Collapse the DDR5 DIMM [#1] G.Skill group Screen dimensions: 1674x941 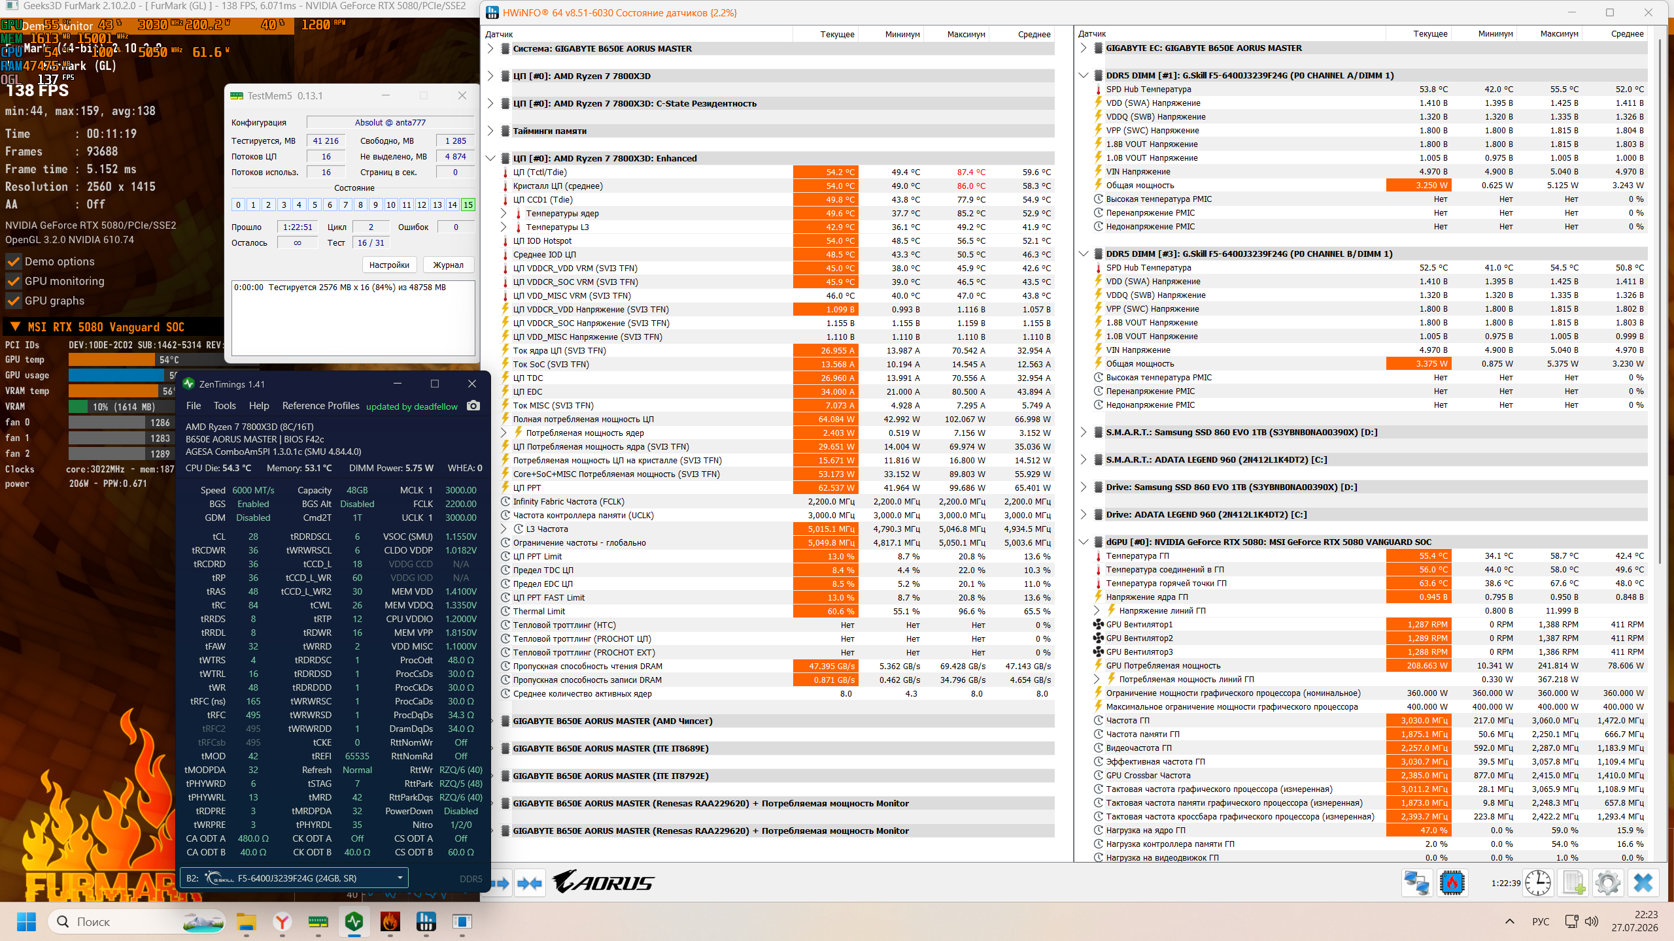(1084, 75)
